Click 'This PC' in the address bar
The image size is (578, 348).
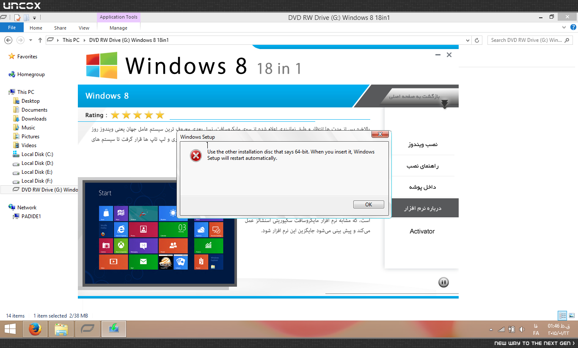(71, 40)
